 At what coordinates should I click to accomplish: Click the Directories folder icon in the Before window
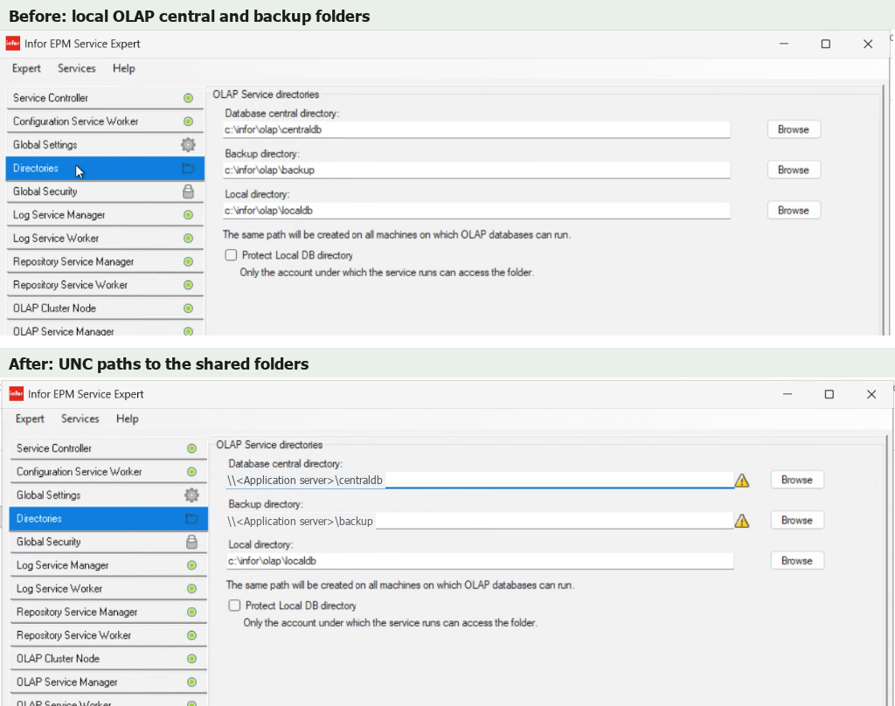point(188,169)
